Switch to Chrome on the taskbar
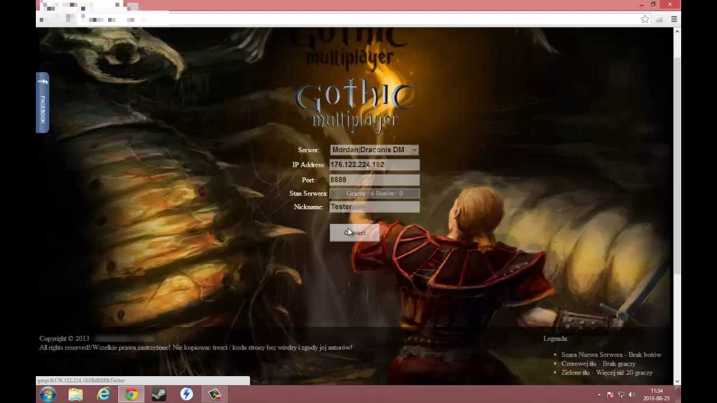717x403 pixels. click(x=131, y=395)
